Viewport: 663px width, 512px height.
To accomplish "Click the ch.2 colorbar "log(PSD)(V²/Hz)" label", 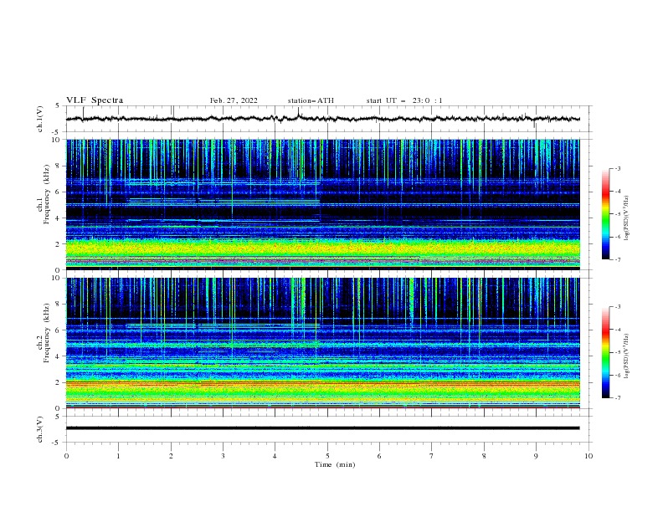I will click(627, 356).
